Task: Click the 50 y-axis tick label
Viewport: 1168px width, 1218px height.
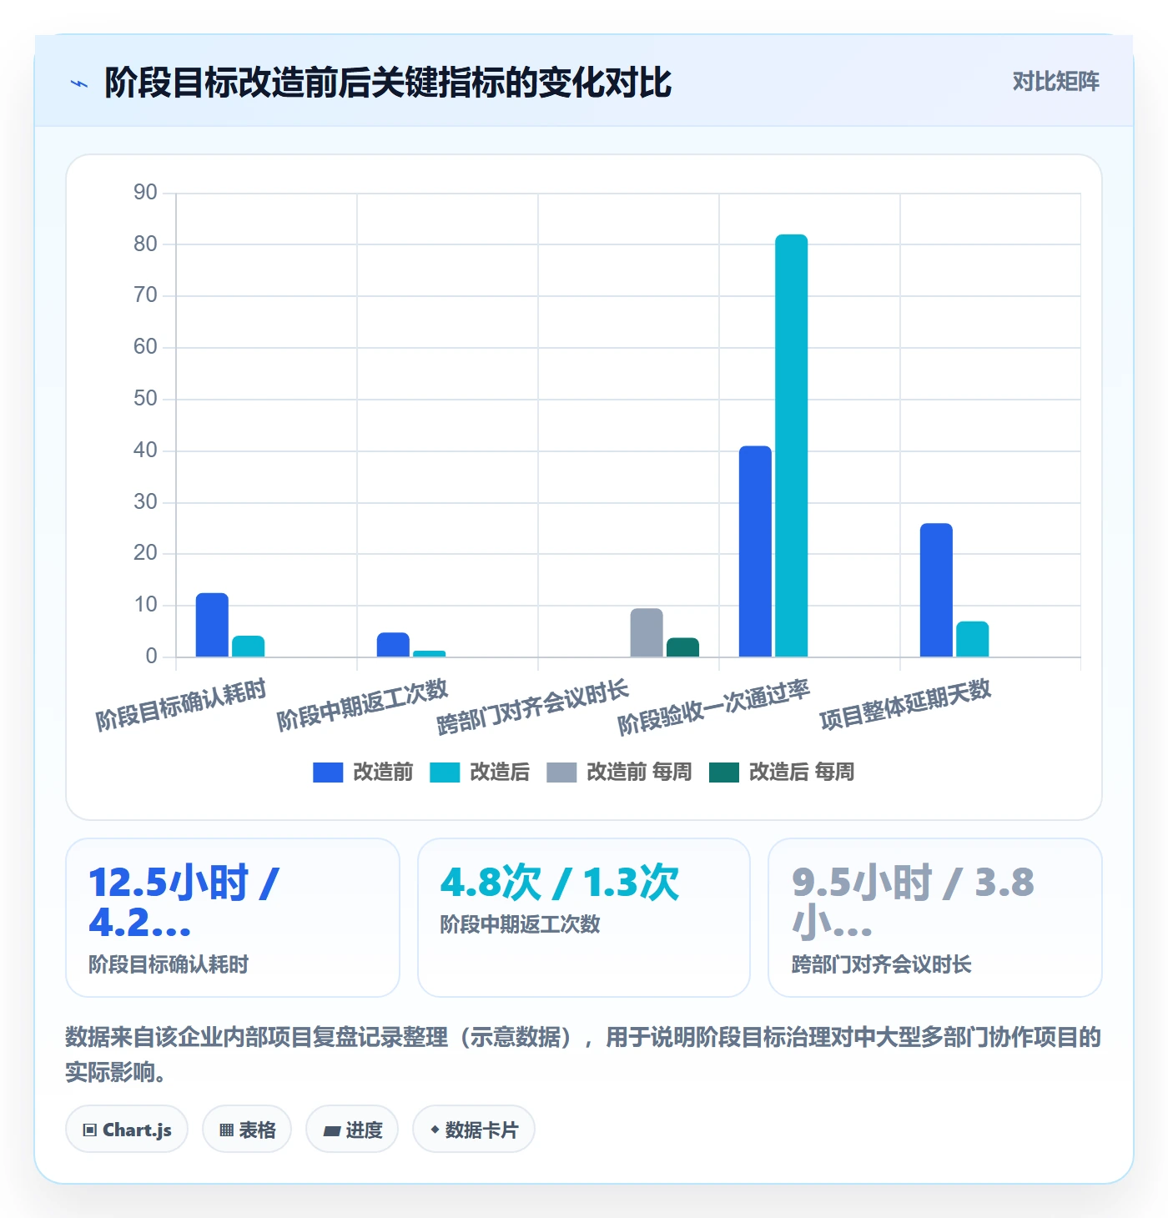Action: [145, 399]
